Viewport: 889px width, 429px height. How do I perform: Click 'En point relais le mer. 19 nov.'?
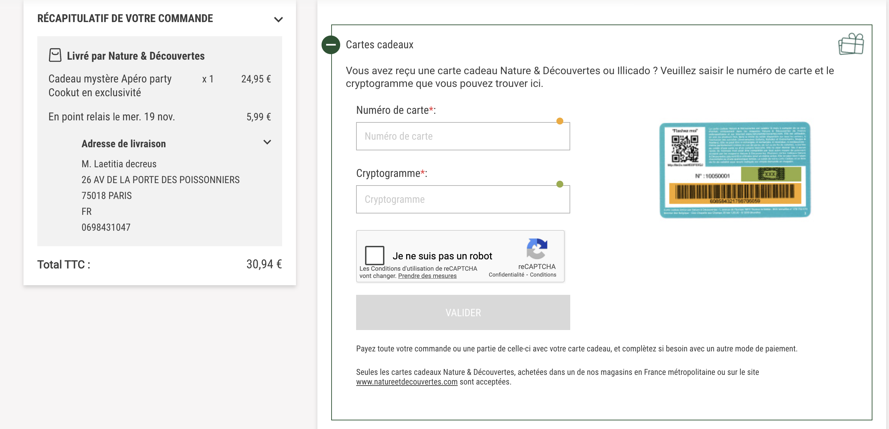[112, 117]
